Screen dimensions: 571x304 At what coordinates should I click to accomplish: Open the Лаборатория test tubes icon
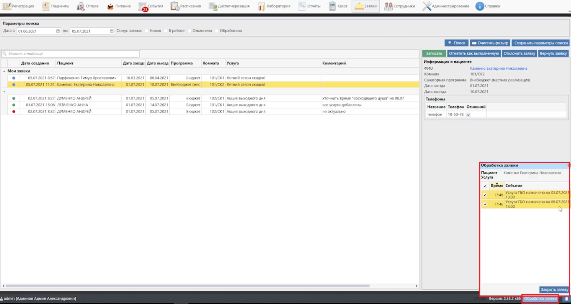(x=261, y=6)
